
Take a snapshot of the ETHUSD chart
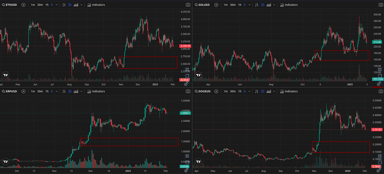pyautogui.click(x=188, y=5)
